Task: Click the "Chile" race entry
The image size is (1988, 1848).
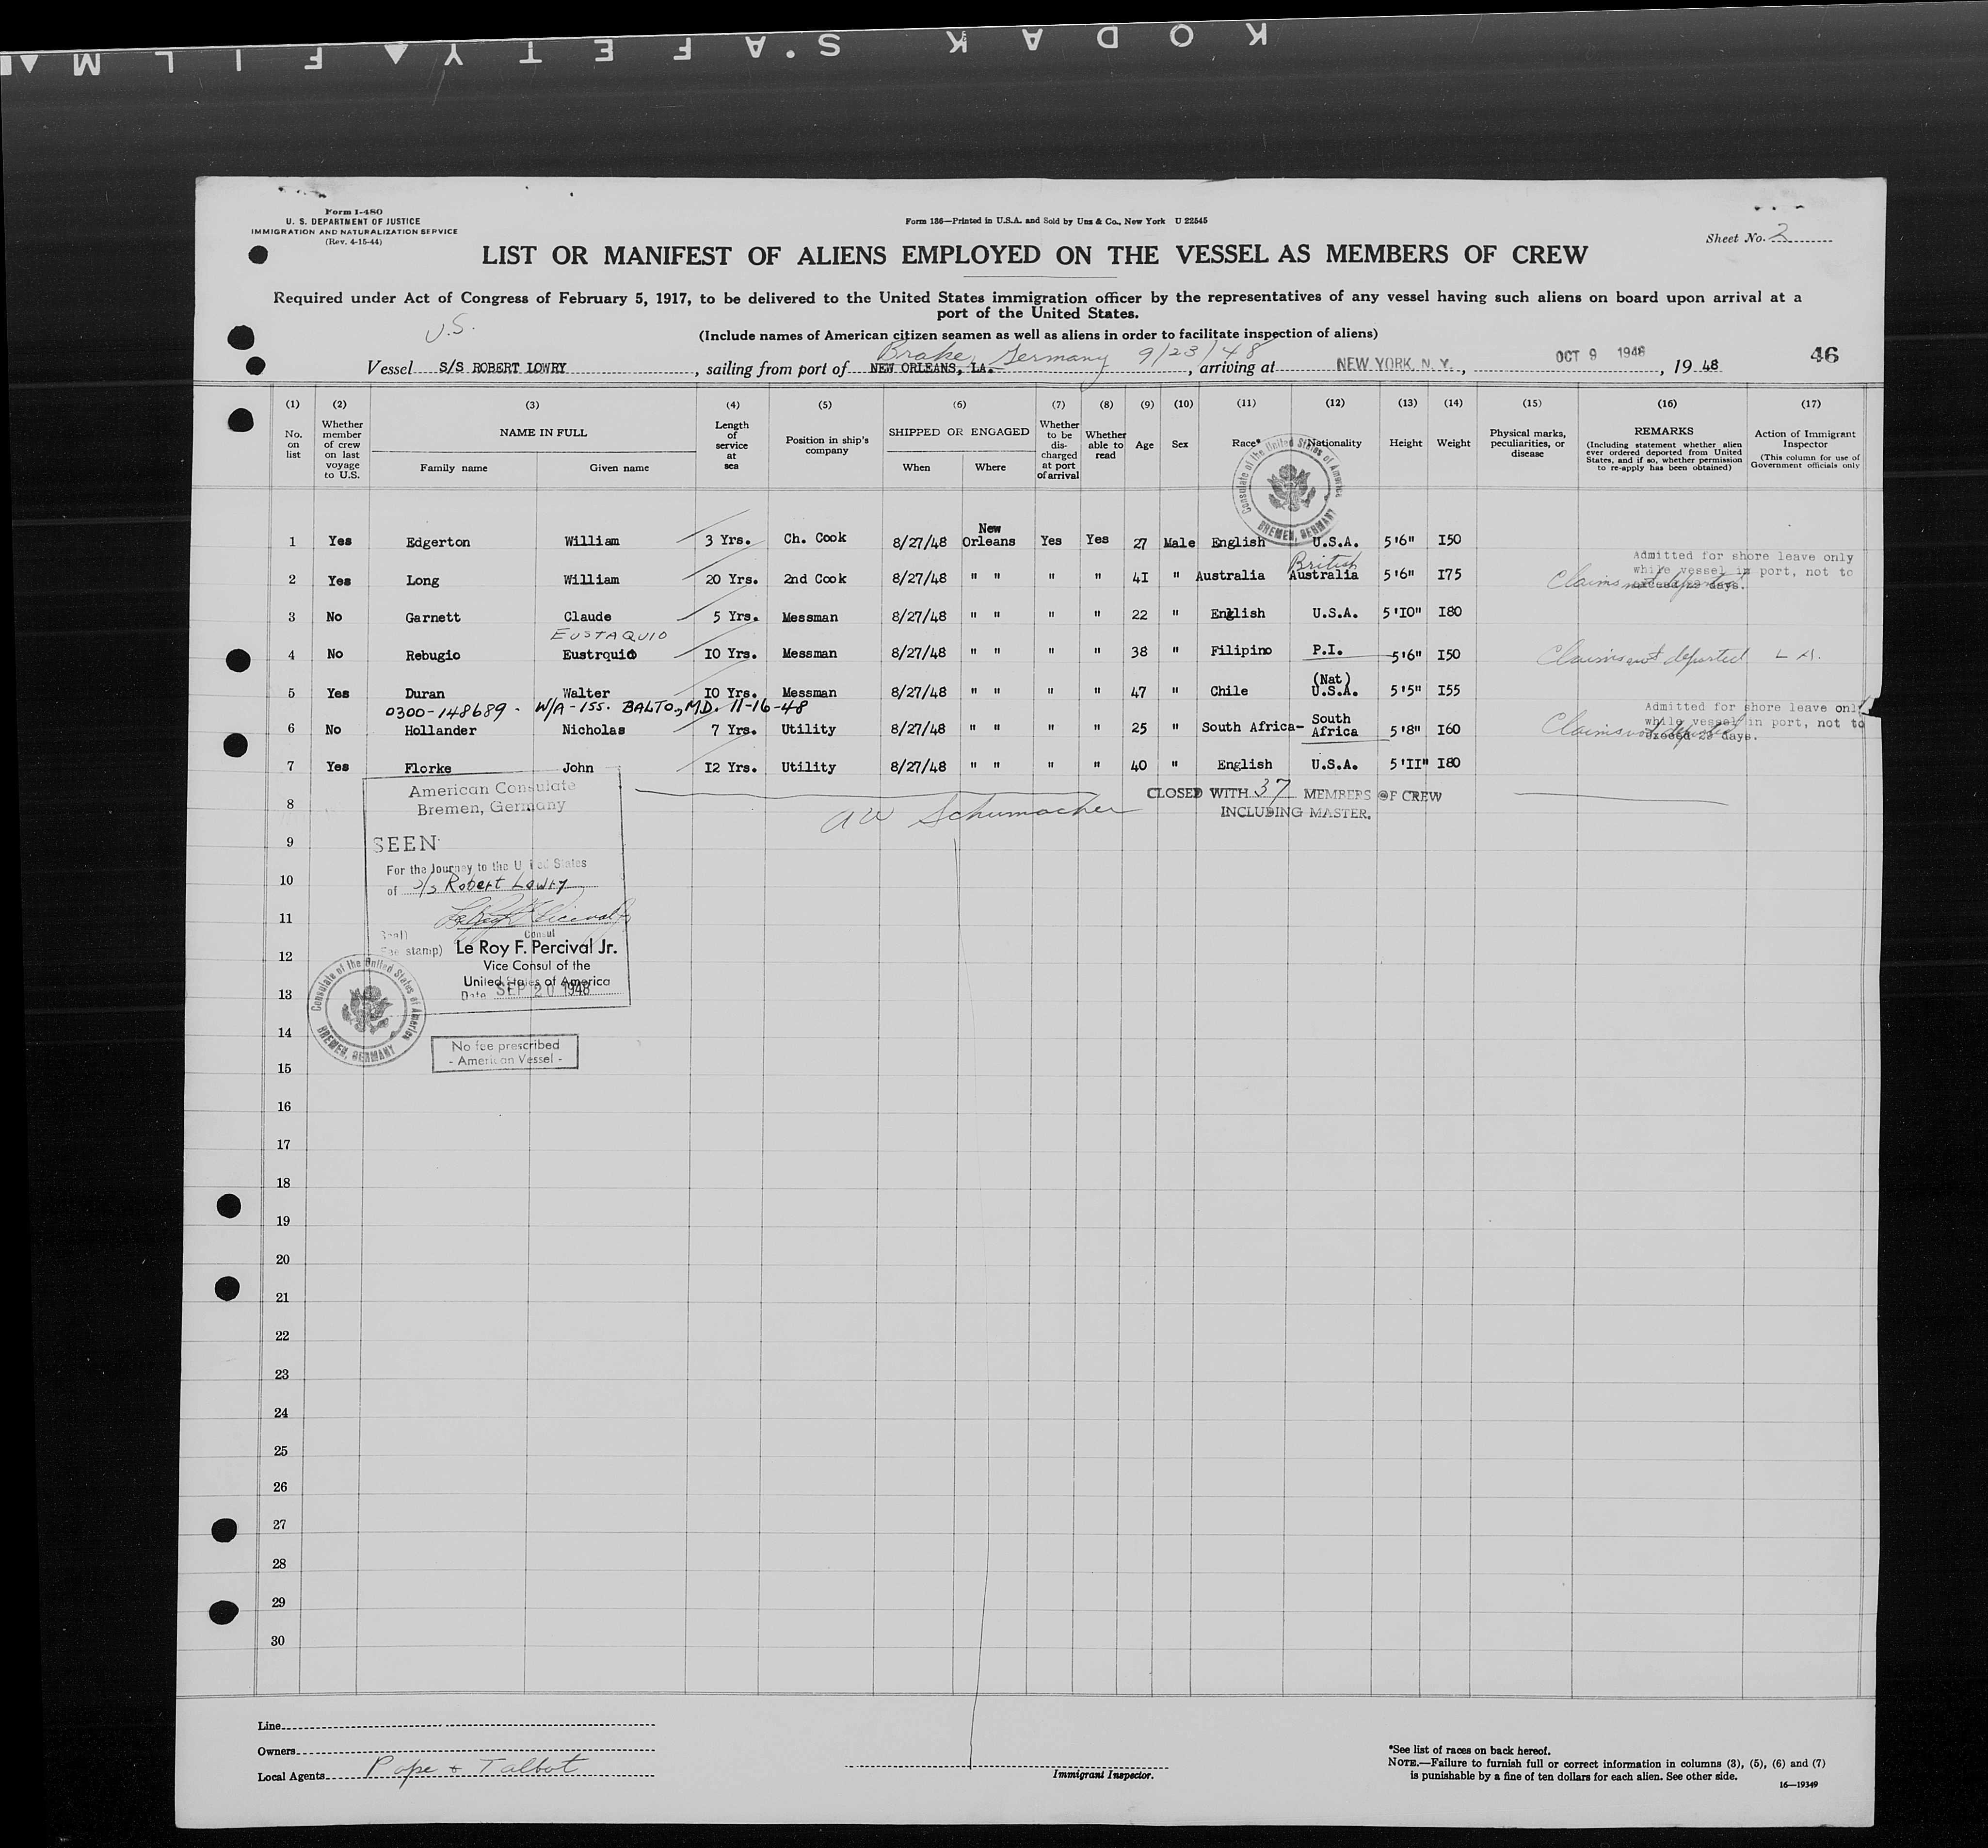Action: [1228, 691]
